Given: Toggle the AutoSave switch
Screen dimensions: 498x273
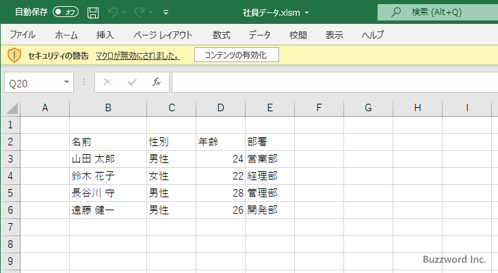Looking at the screenshot, I should coord(66,12).
